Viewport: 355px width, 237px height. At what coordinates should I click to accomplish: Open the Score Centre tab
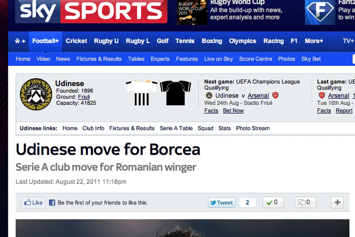point(256,59)
